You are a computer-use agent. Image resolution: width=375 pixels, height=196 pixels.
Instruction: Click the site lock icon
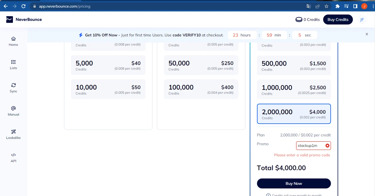click(x=35, y=6)
